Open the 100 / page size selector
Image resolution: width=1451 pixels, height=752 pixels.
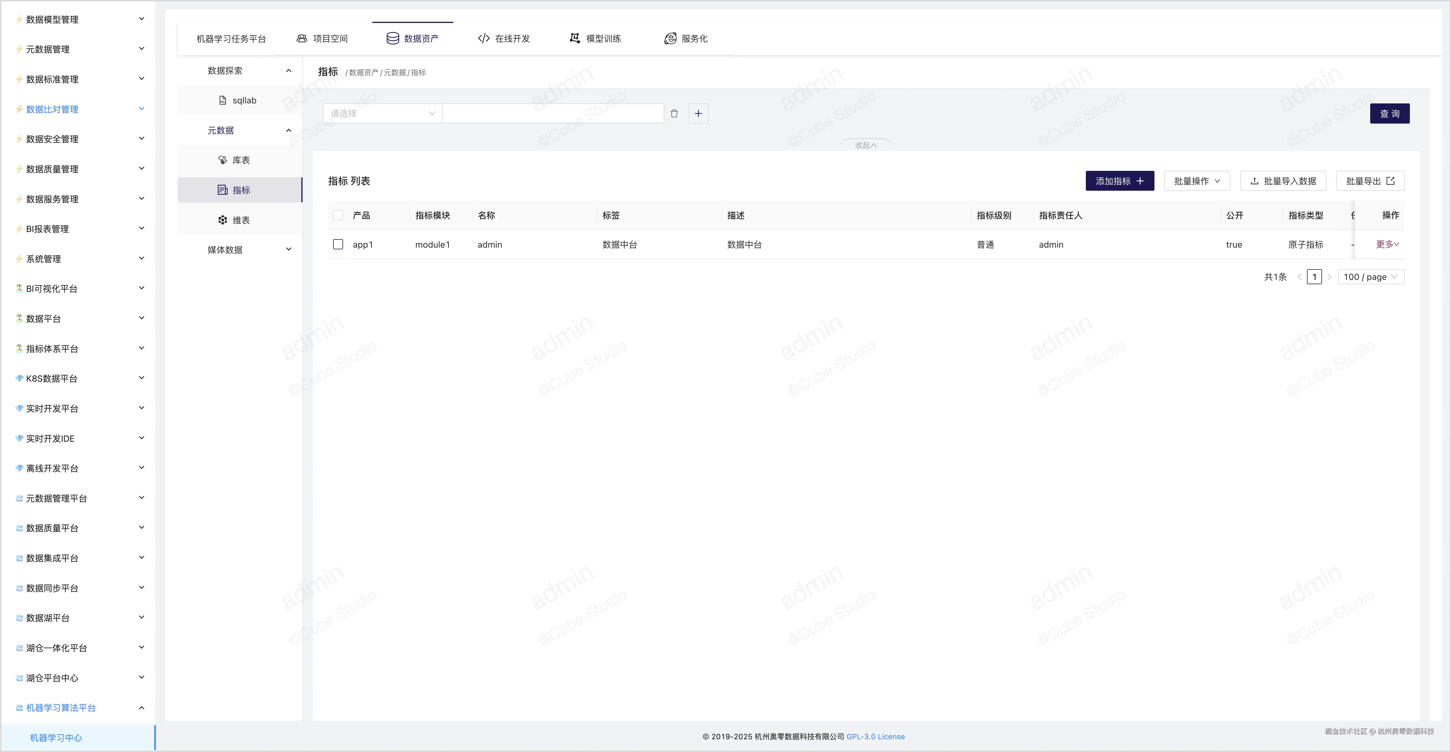point(1370,277)
